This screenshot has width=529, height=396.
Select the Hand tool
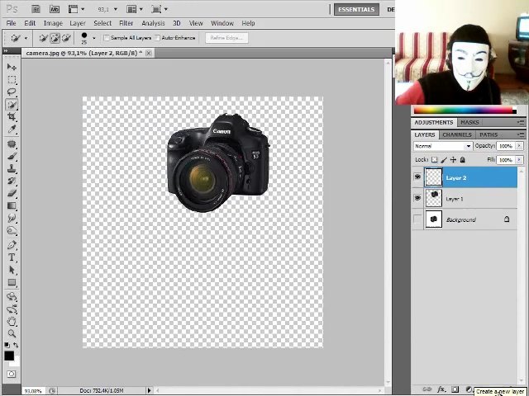(12, 321)
